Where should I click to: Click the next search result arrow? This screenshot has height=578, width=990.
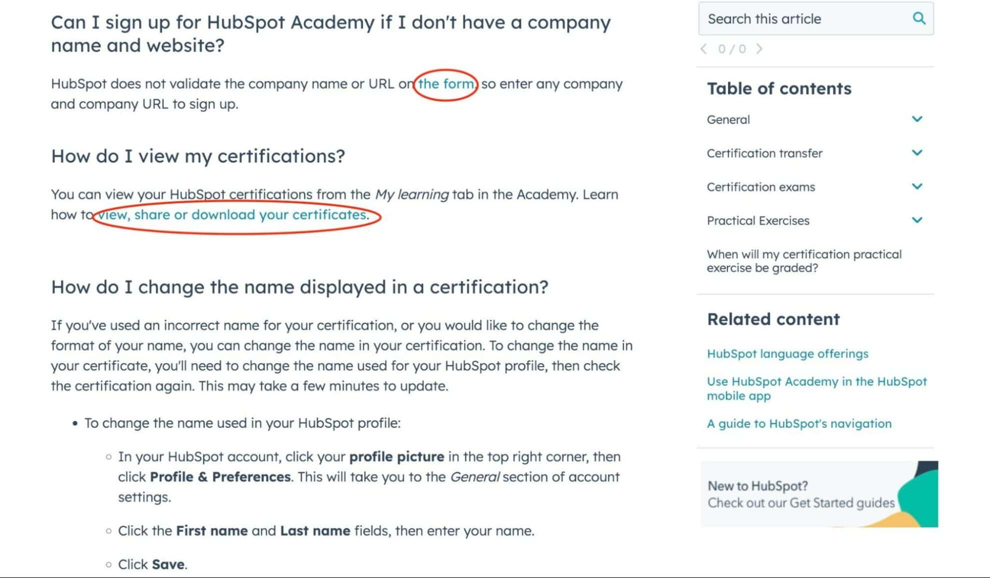pos(760,49)
